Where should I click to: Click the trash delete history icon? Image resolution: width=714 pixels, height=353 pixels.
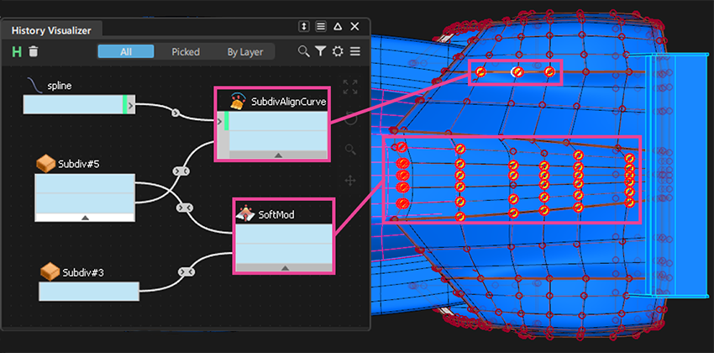click(33, 51)
